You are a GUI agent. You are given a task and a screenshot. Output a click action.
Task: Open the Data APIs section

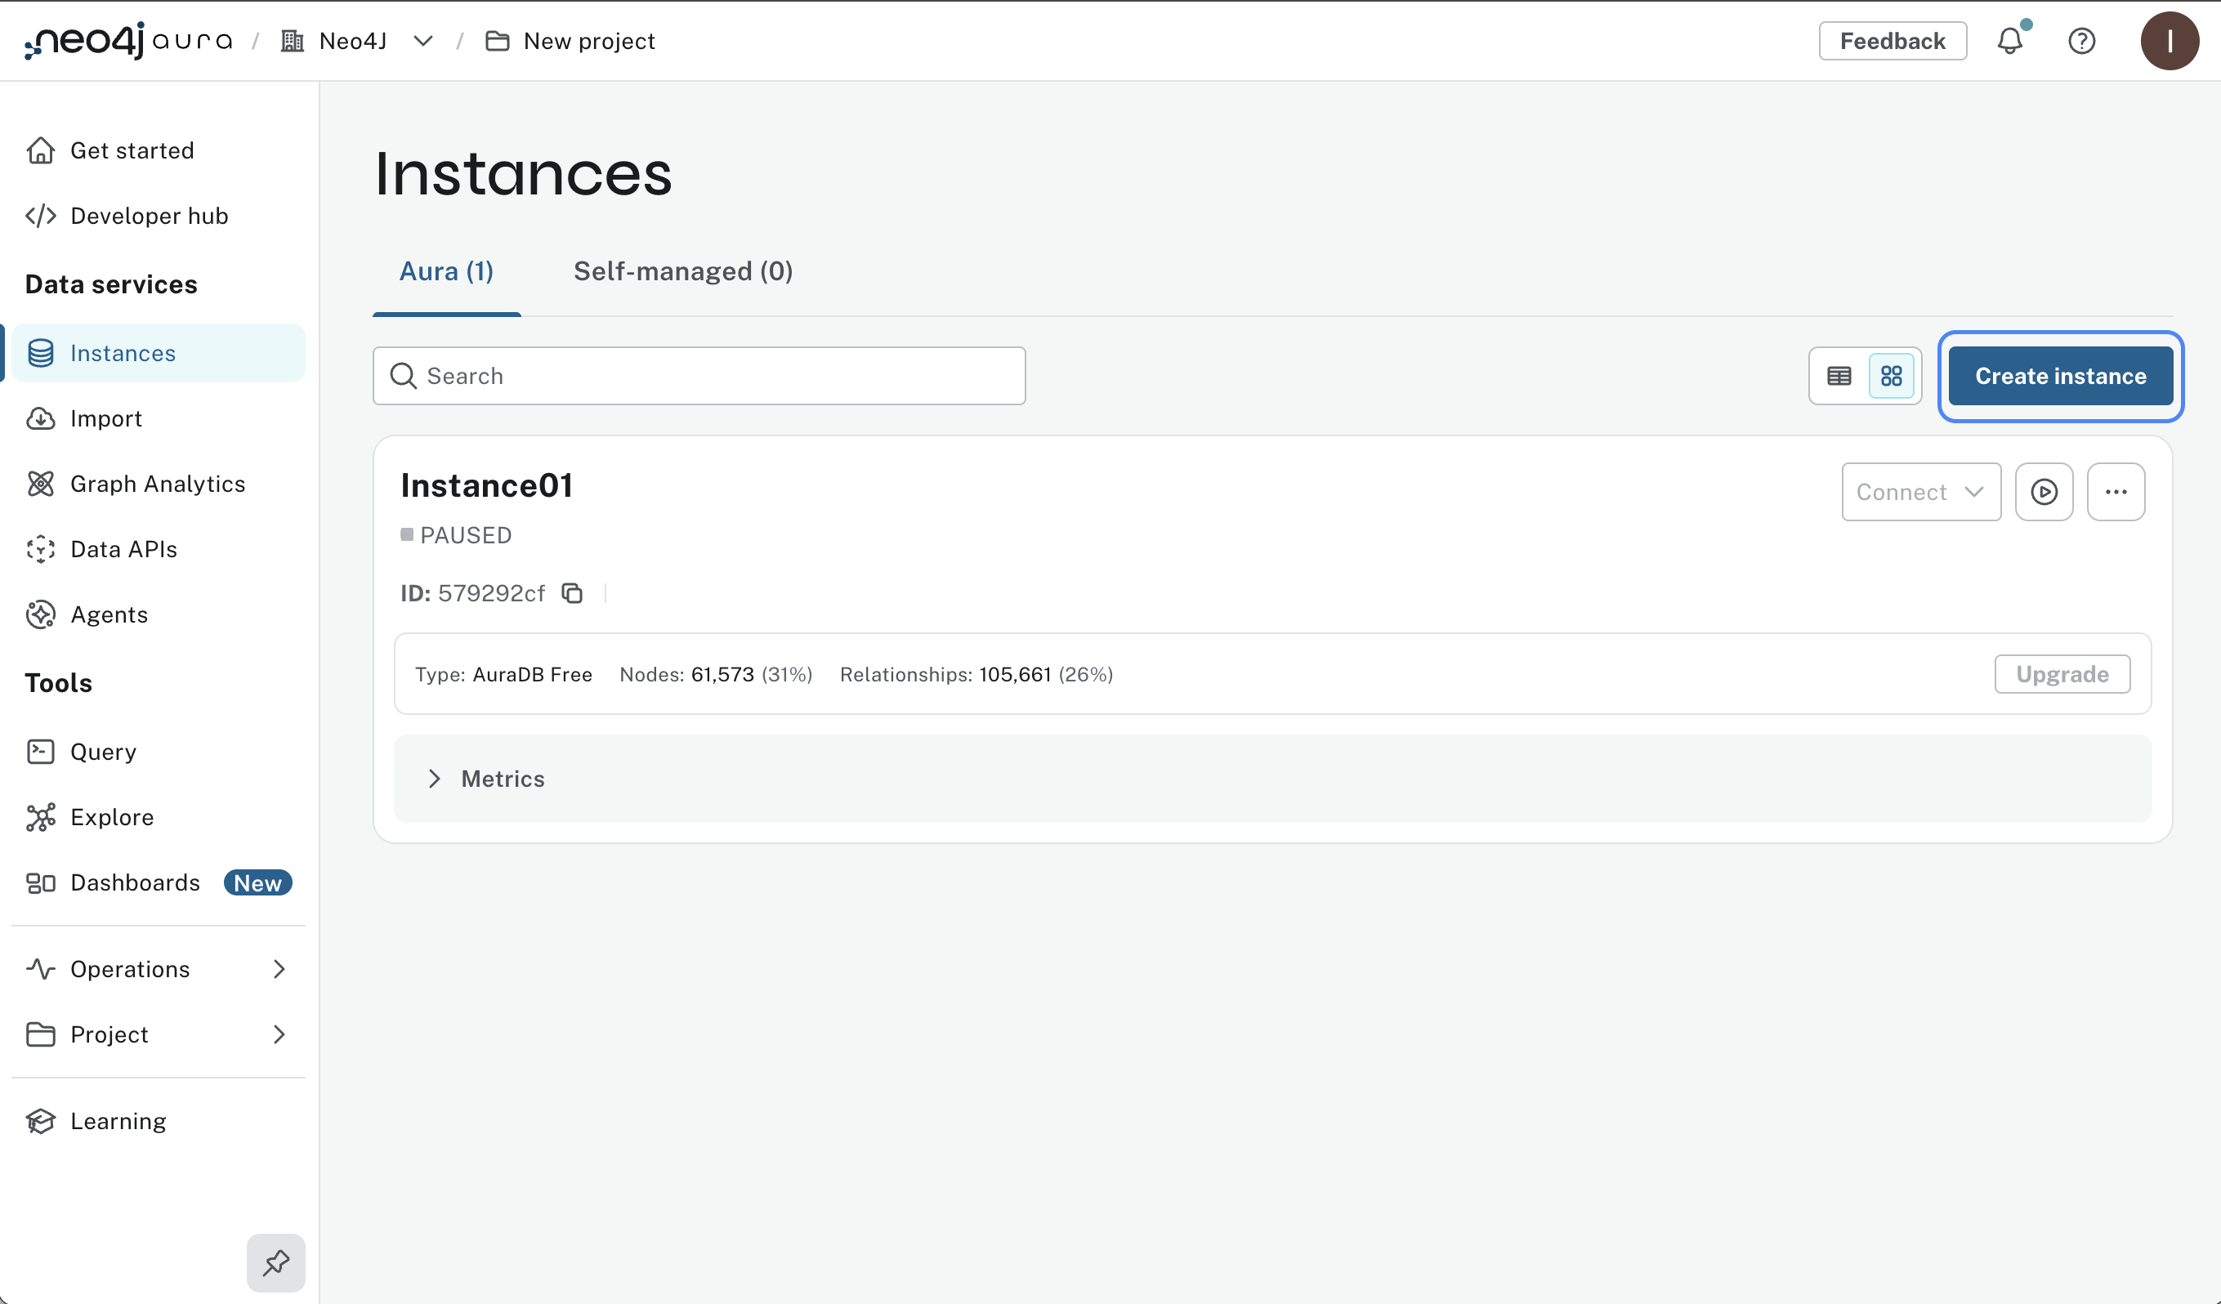coord(123,549)
